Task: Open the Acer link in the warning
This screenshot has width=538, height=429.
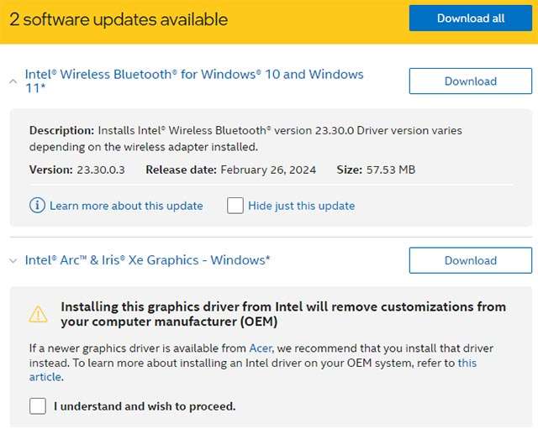Action: (x=261, y=348)
